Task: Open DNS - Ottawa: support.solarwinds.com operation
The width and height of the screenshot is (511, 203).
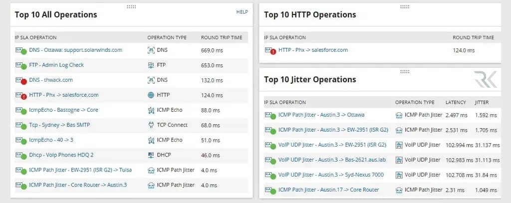Action: (75, 50)
